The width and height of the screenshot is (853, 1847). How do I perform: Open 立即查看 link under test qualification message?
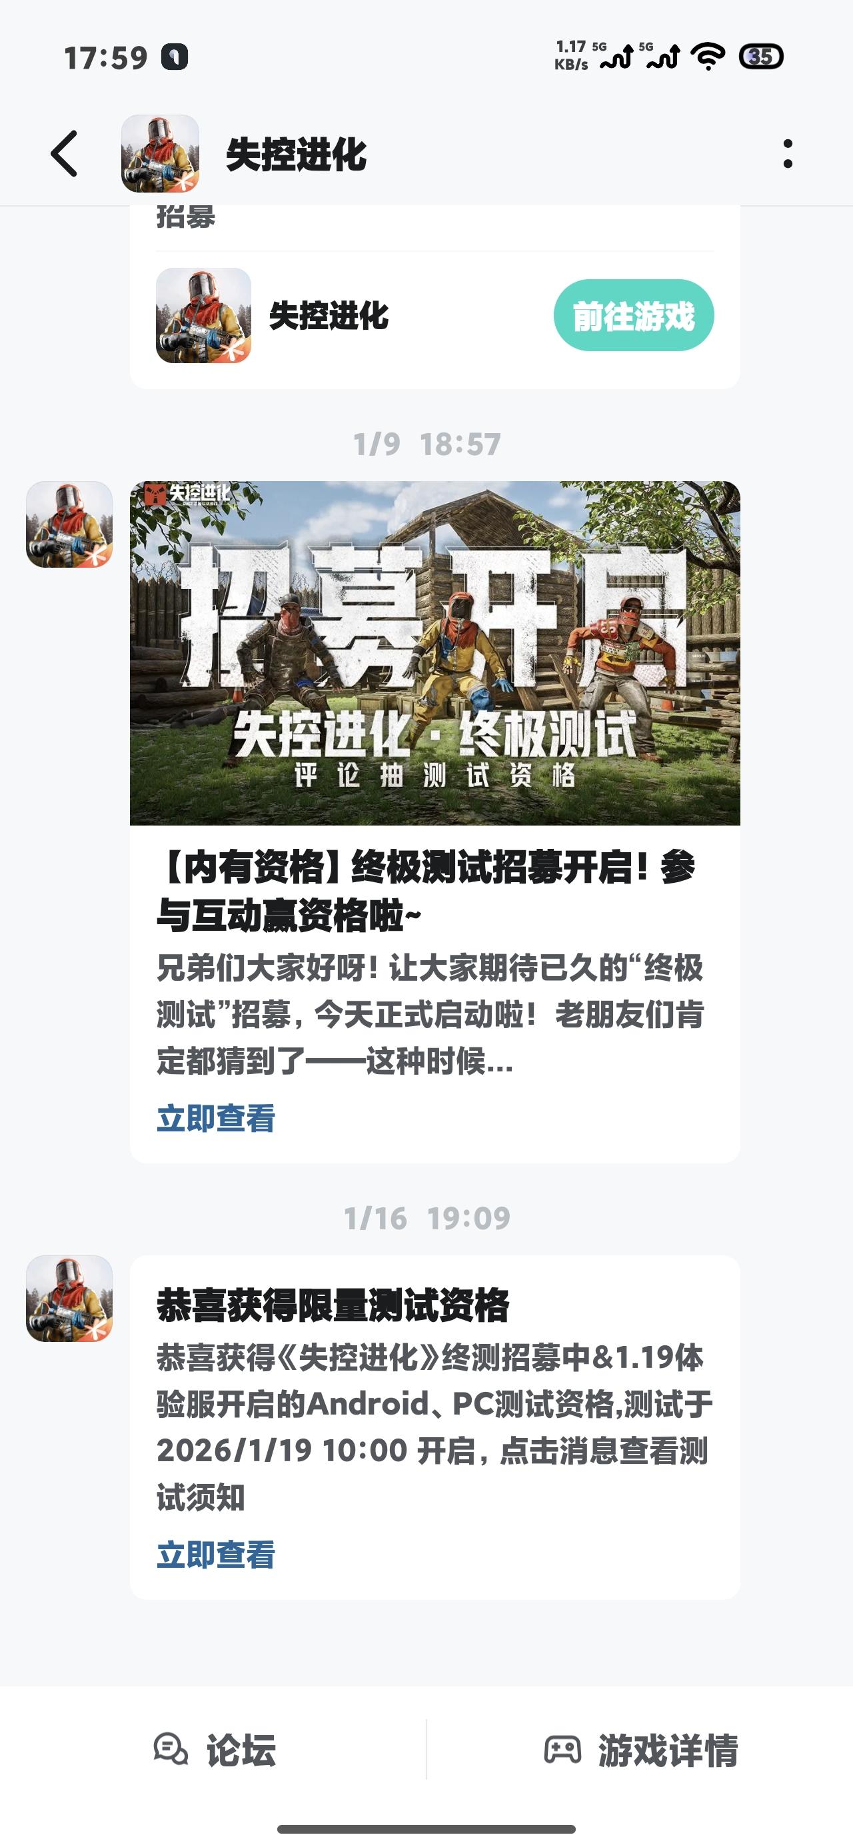coord(216,1554)
